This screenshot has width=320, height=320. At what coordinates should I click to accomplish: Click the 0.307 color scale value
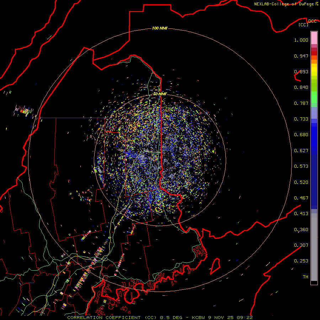coord(301,245)
